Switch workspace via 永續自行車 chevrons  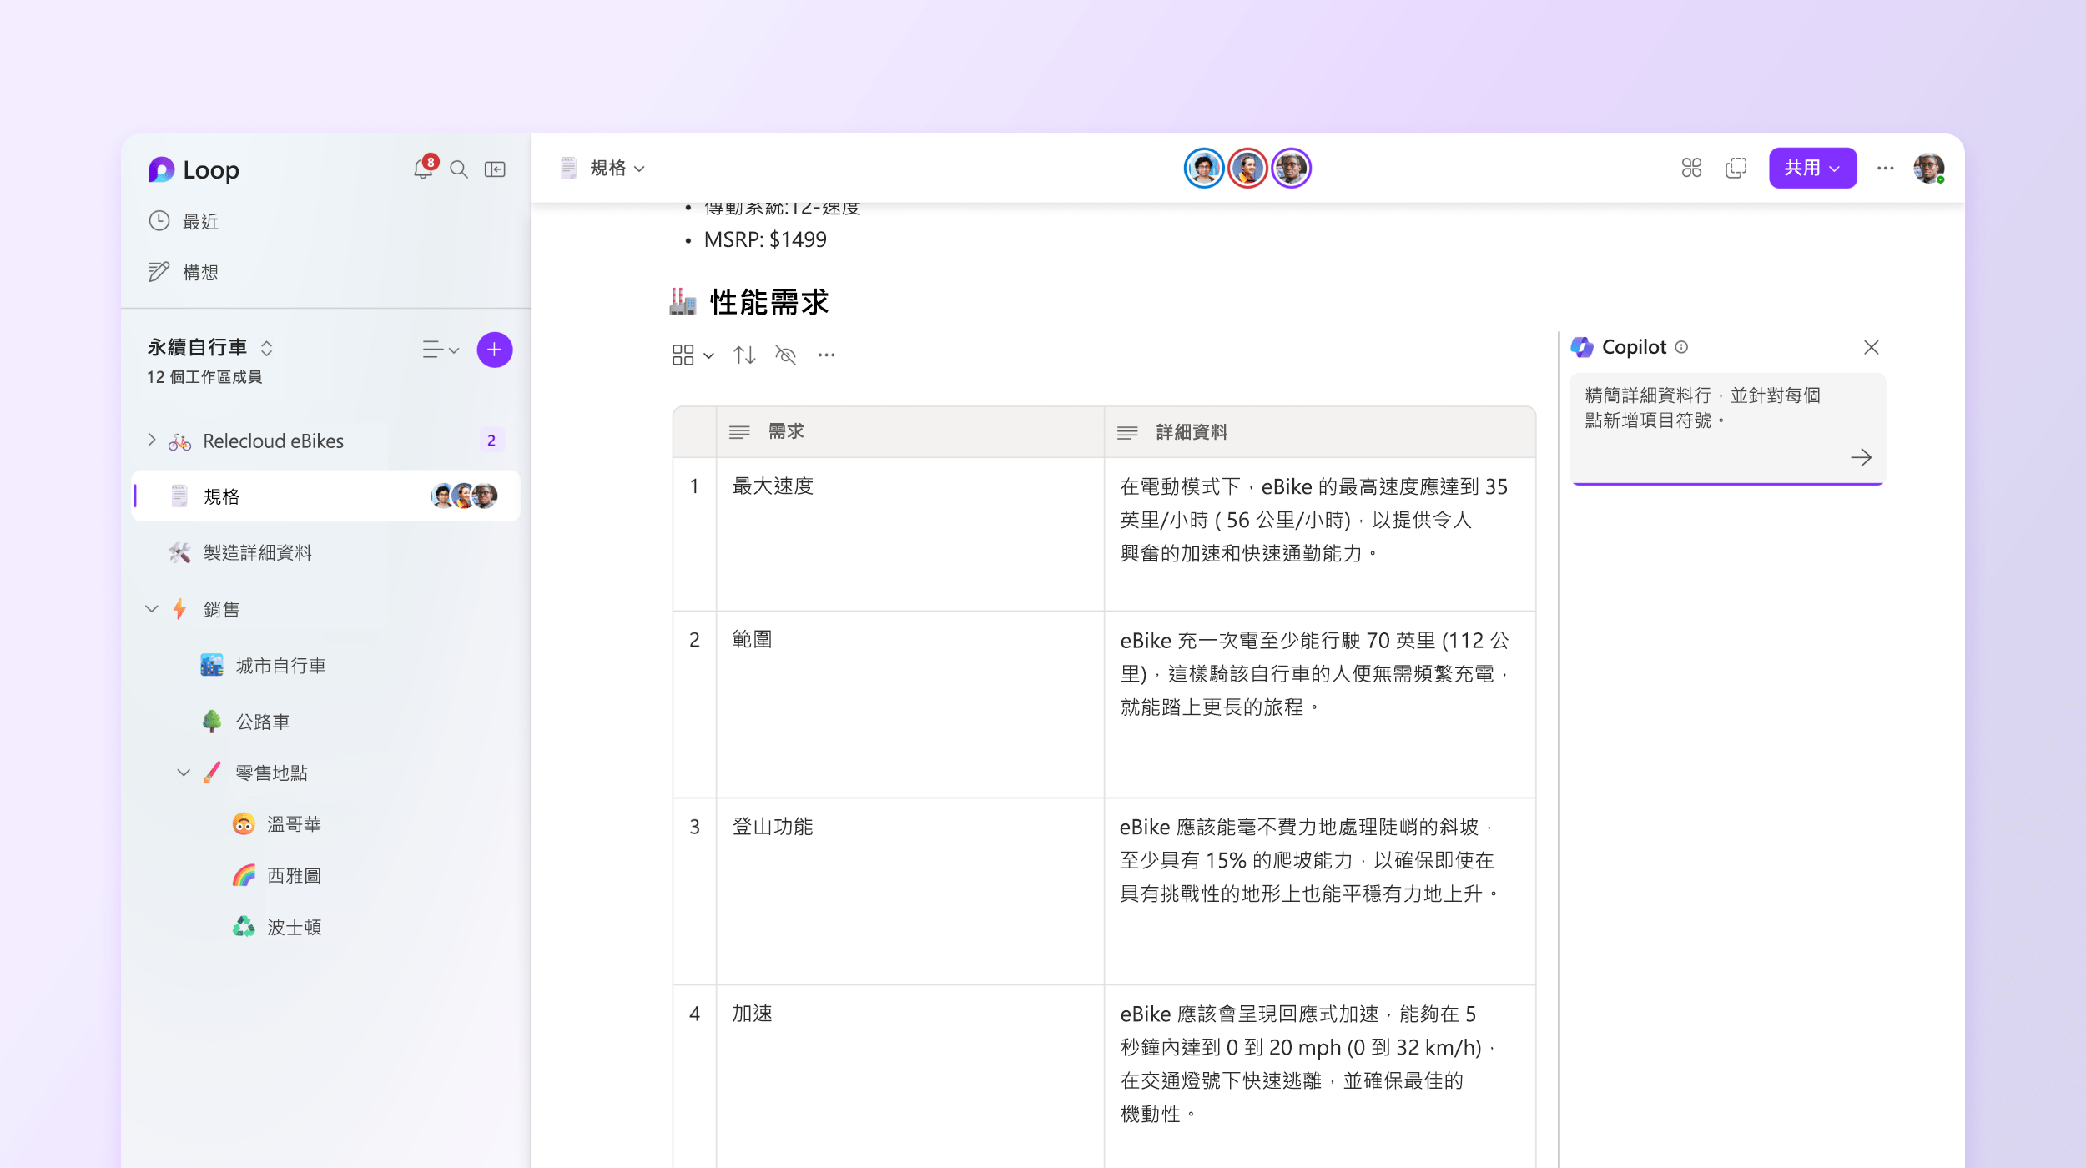(266, 348)
